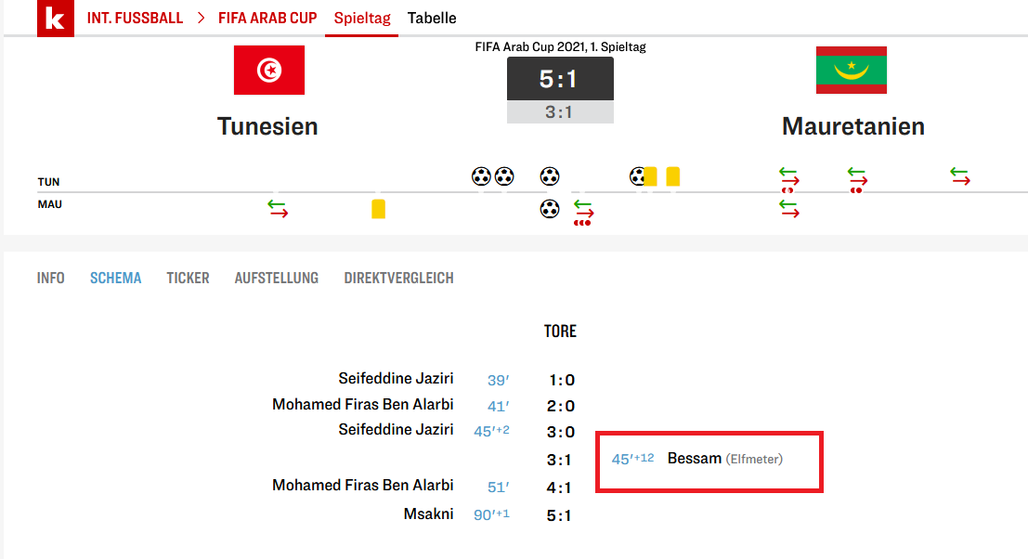This screenshot has width=1028, height=559.
Task: Switch to the Tabelle tab
Action: click(432, 19)
